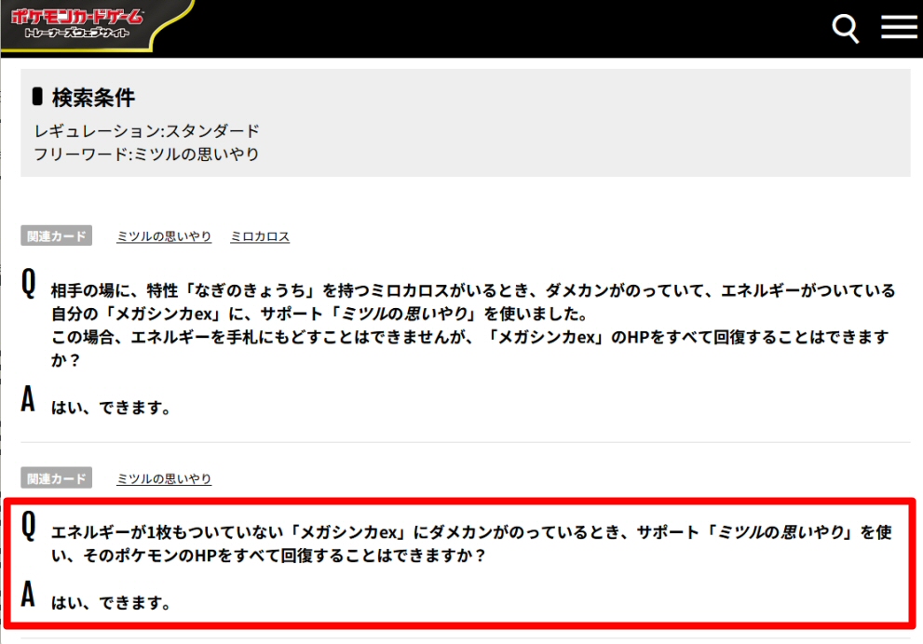Click the first 関連カード label badge

(57, 235)
